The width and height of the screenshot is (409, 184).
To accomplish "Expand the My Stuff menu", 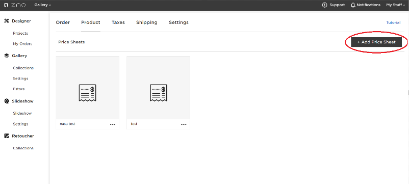I will click(395, 5).
